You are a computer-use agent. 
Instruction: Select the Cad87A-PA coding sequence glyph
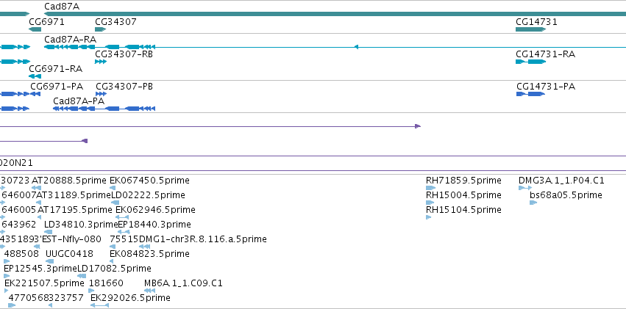coord(104,109)
